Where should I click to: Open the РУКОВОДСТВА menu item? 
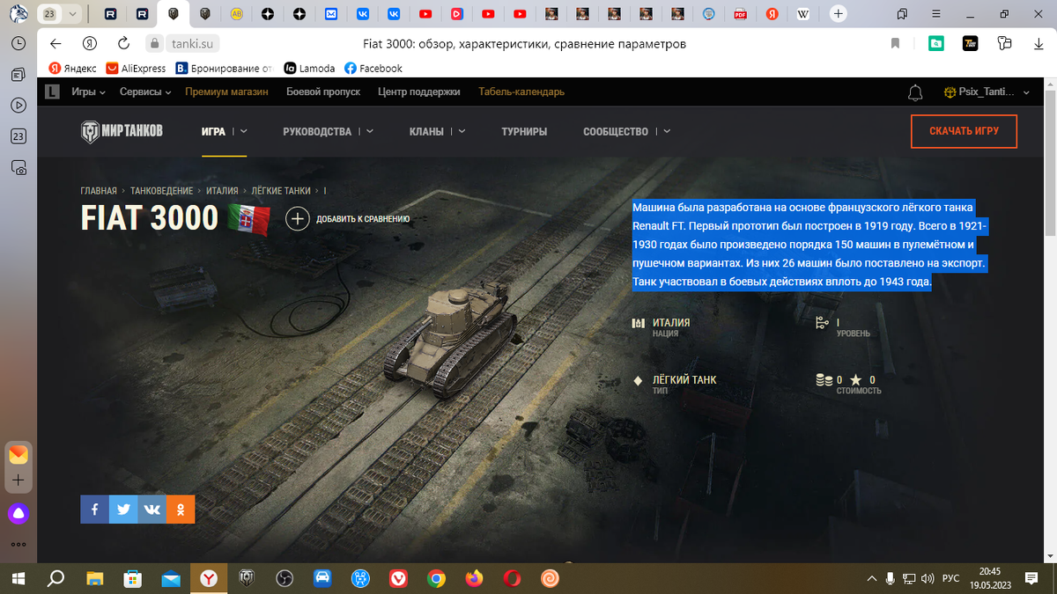pyautogui.click(x=317, y=131)
